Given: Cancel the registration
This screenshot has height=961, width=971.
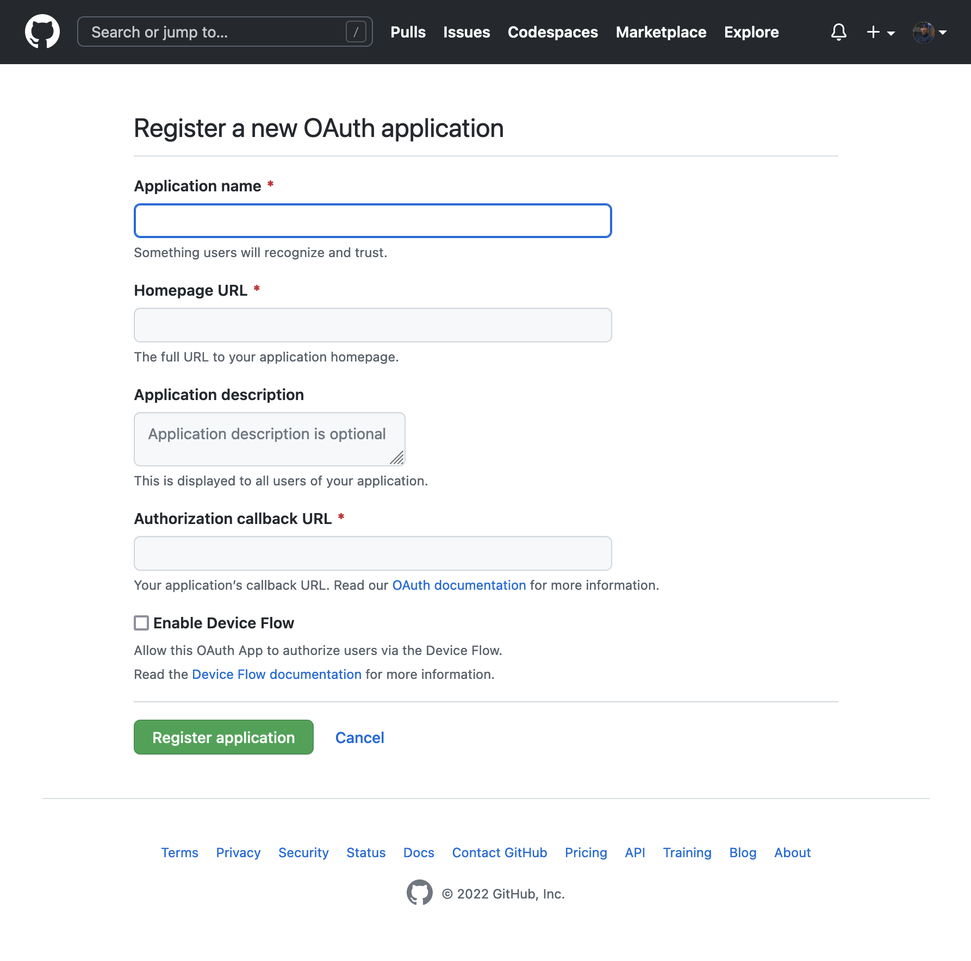Looking at the screenshot, I should click(359, 738).
